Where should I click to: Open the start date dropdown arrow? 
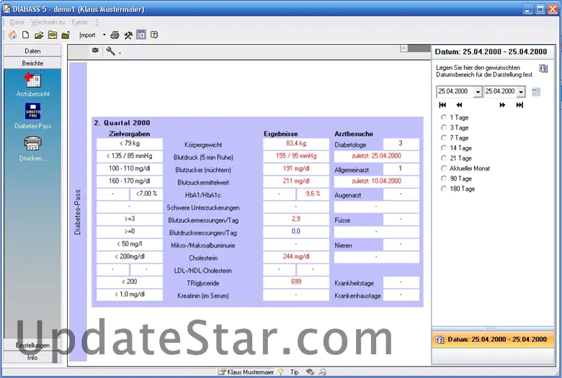coord(478,92)
